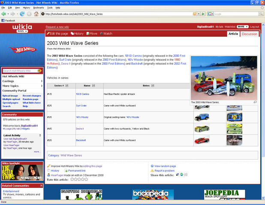Open the red Backdraft car thumbnail
The width and height of the screenshot is (265, 205).
point(202,140)
